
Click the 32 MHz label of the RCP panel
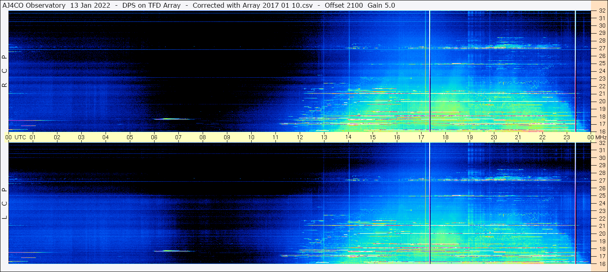(602, 11)
